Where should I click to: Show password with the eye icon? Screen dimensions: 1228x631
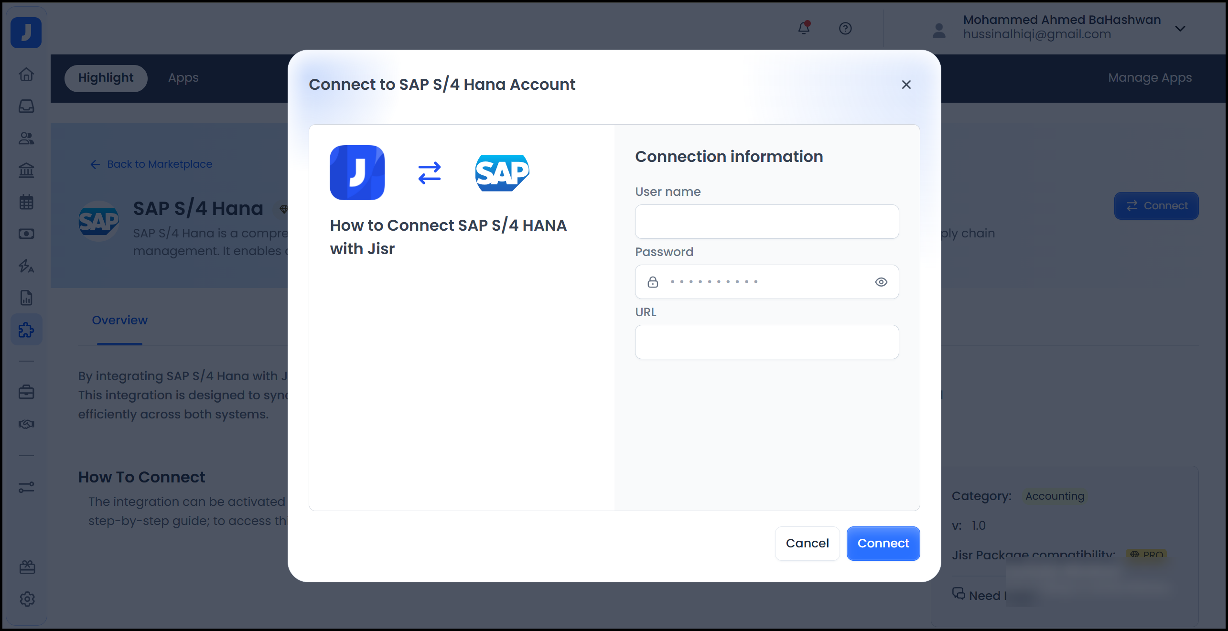tap(881, 282)
